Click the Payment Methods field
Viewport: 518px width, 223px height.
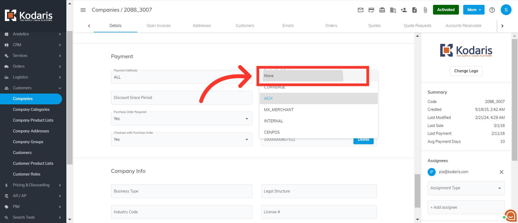182,77
